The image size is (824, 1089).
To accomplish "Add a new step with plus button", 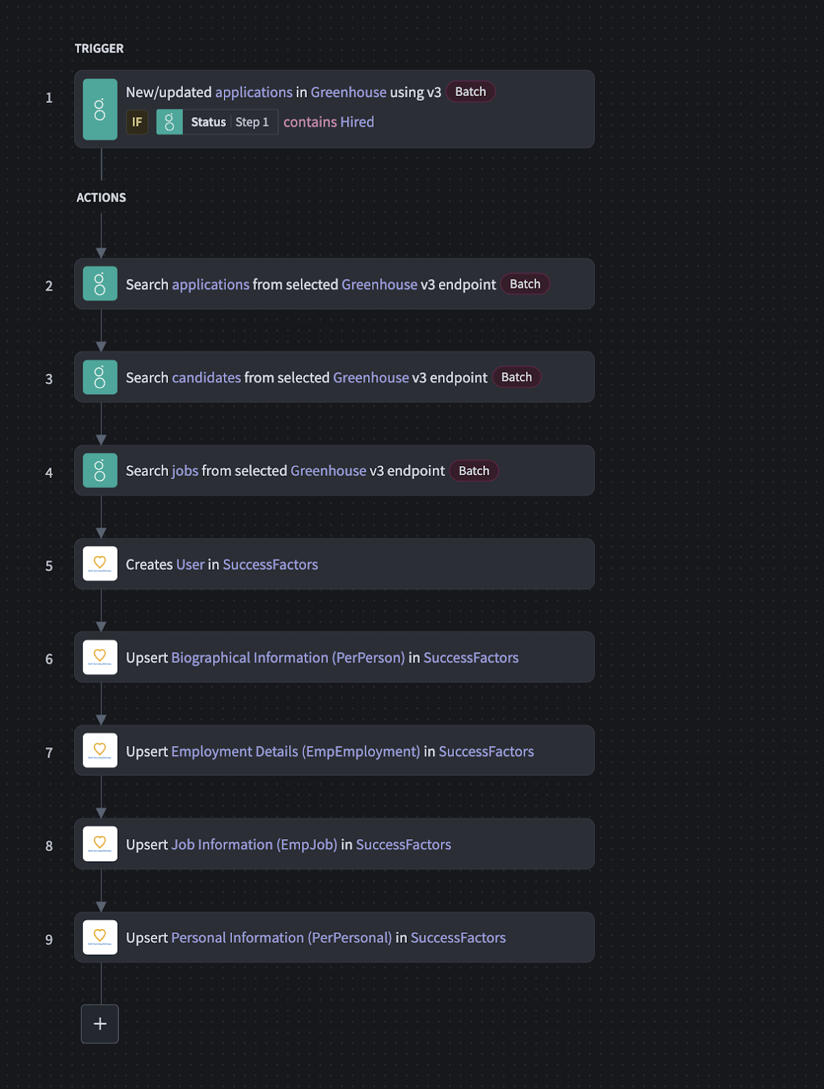I will [x=100, y=1024].
